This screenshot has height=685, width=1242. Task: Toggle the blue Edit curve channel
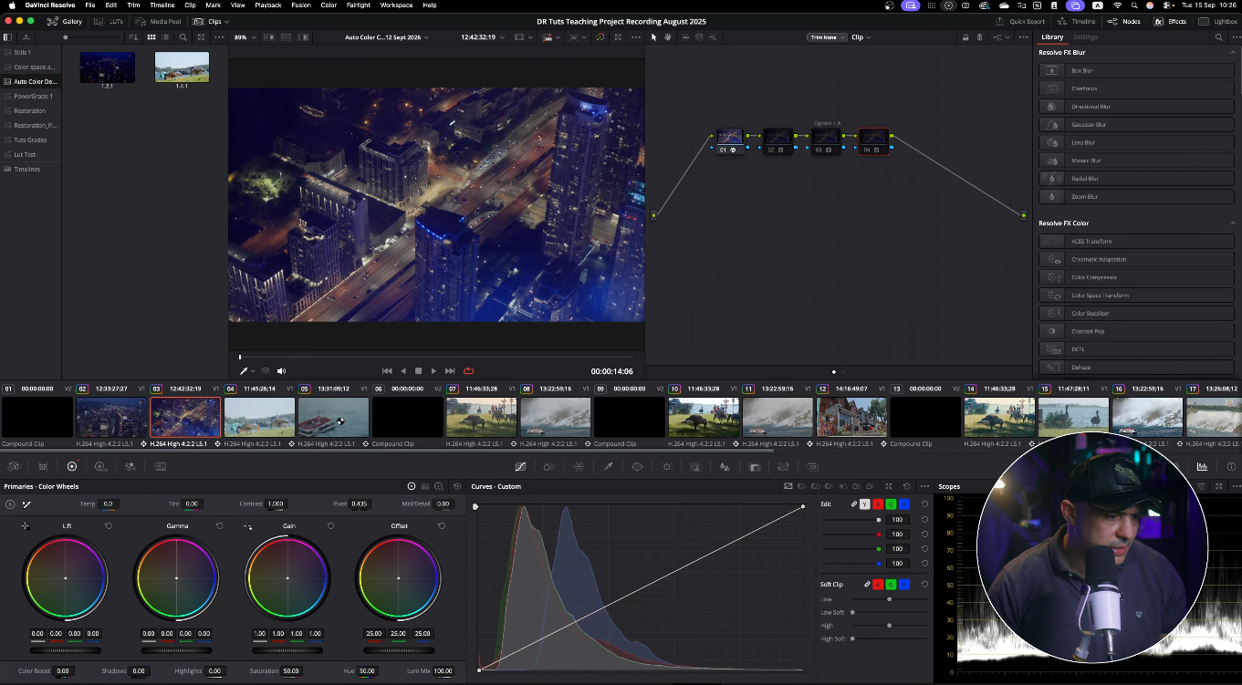(903, 503)
